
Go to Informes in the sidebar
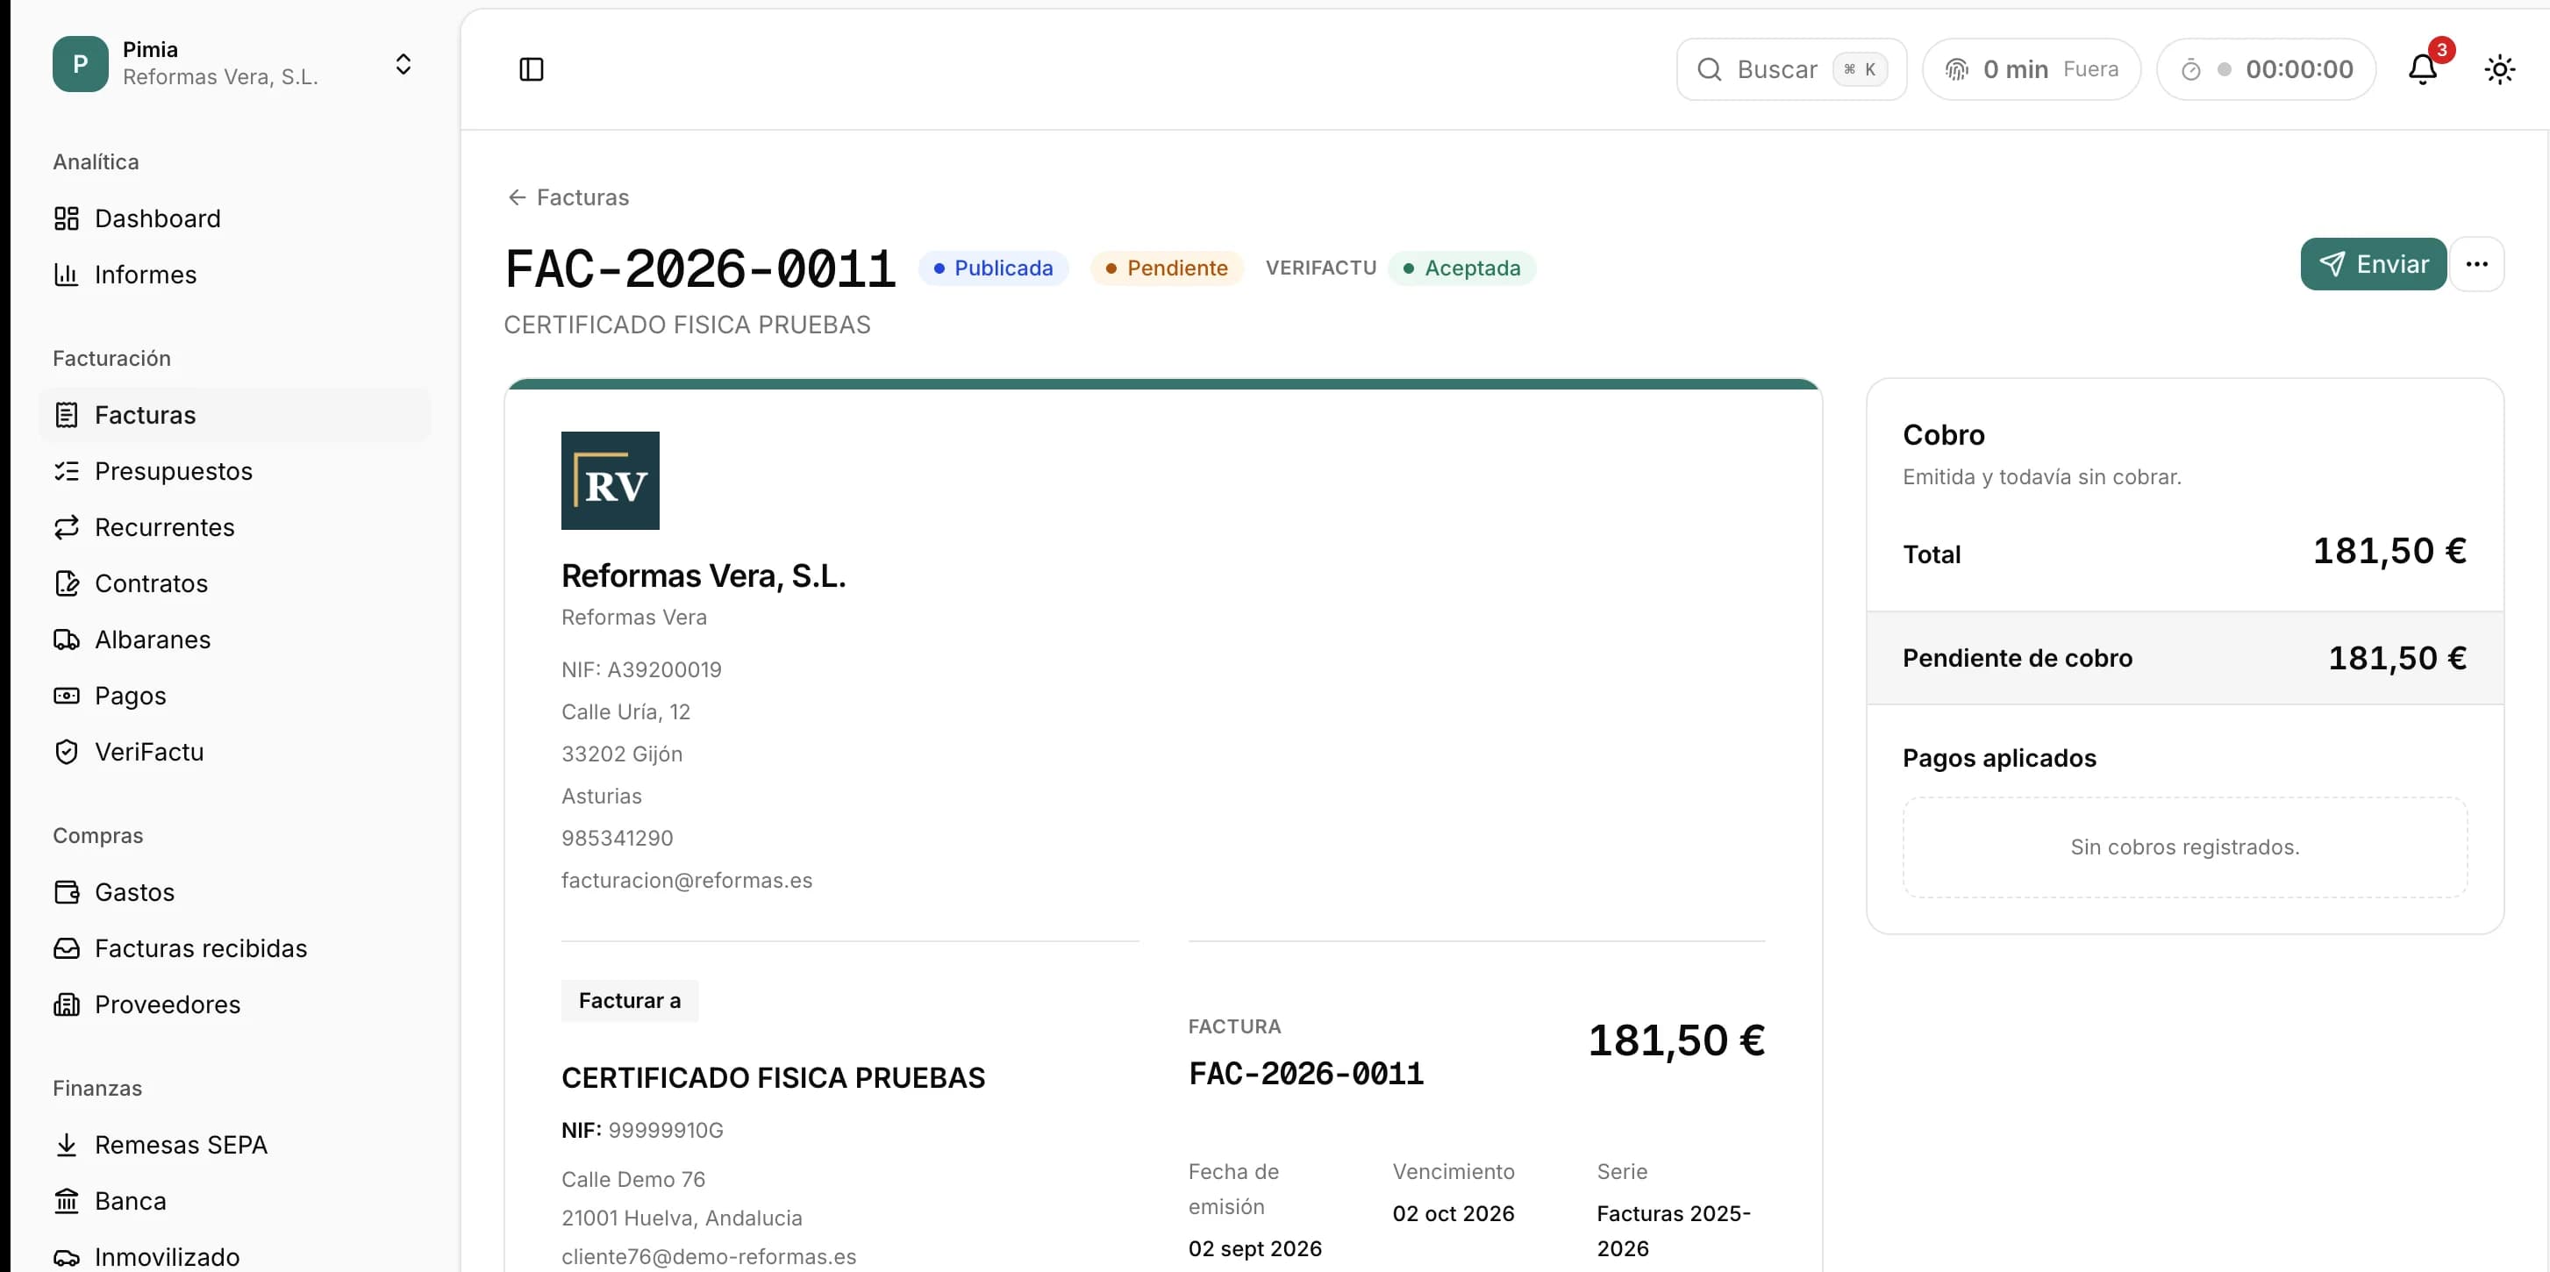pyautogui.click(x=236, y=275)
